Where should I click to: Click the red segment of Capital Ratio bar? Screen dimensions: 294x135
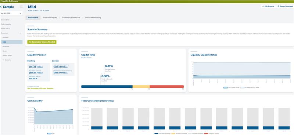[167, 87]
